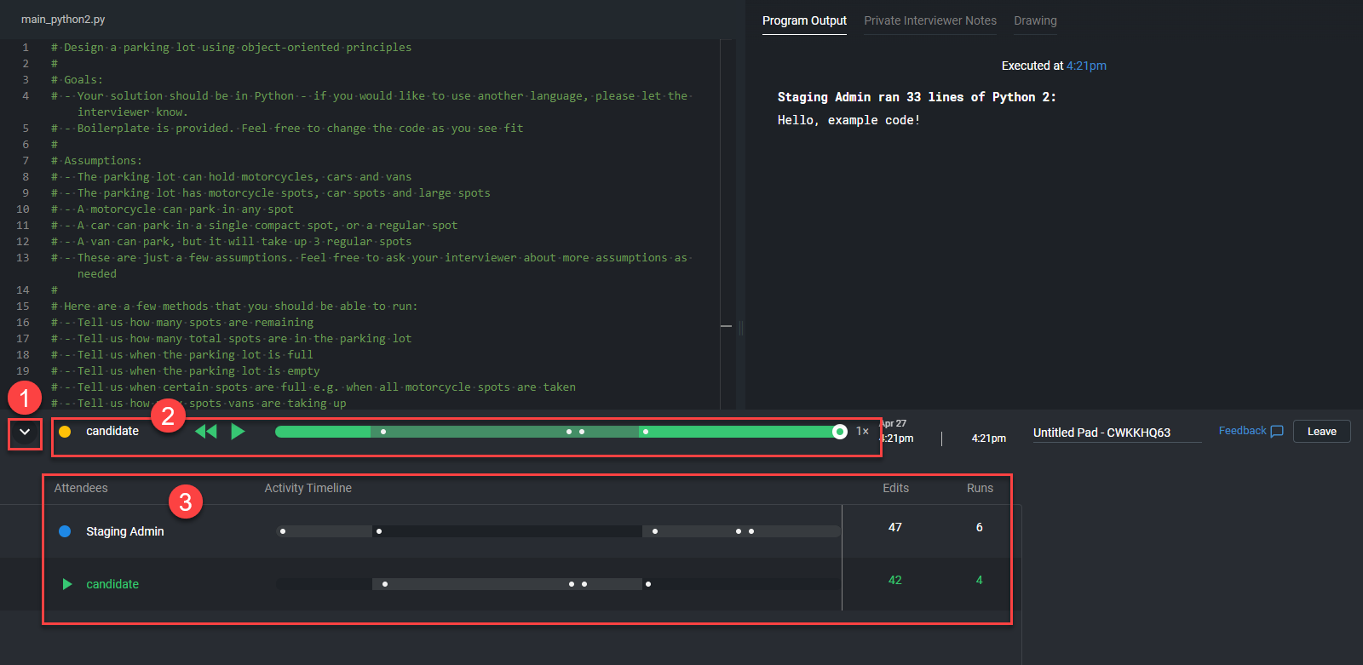Viewport: 1363px width, 665px height.
Task: Change the 1x playback speed
Action: [862, 432]
